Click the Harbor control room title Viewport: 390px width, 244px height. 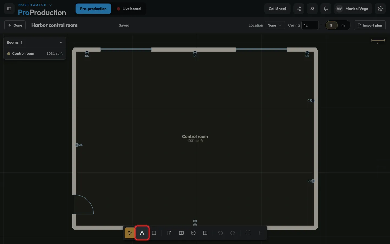click(x=54, y=25)
